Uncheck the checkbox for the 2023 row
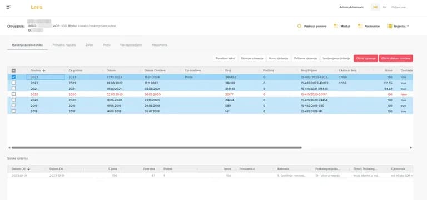427x200 pixels. pos(13,77)
